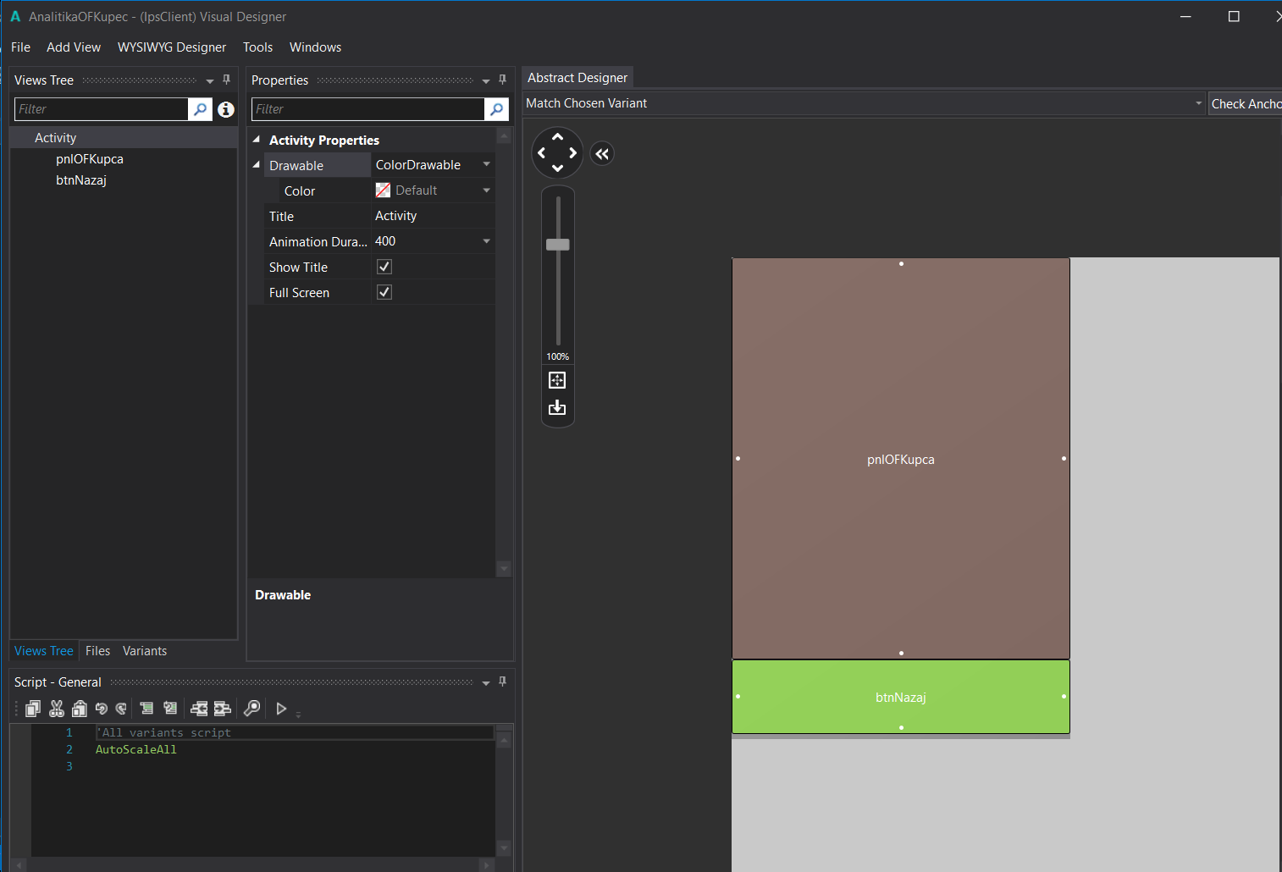
Task: Select the Views Tree bottom tab
Action: point(44,651)
